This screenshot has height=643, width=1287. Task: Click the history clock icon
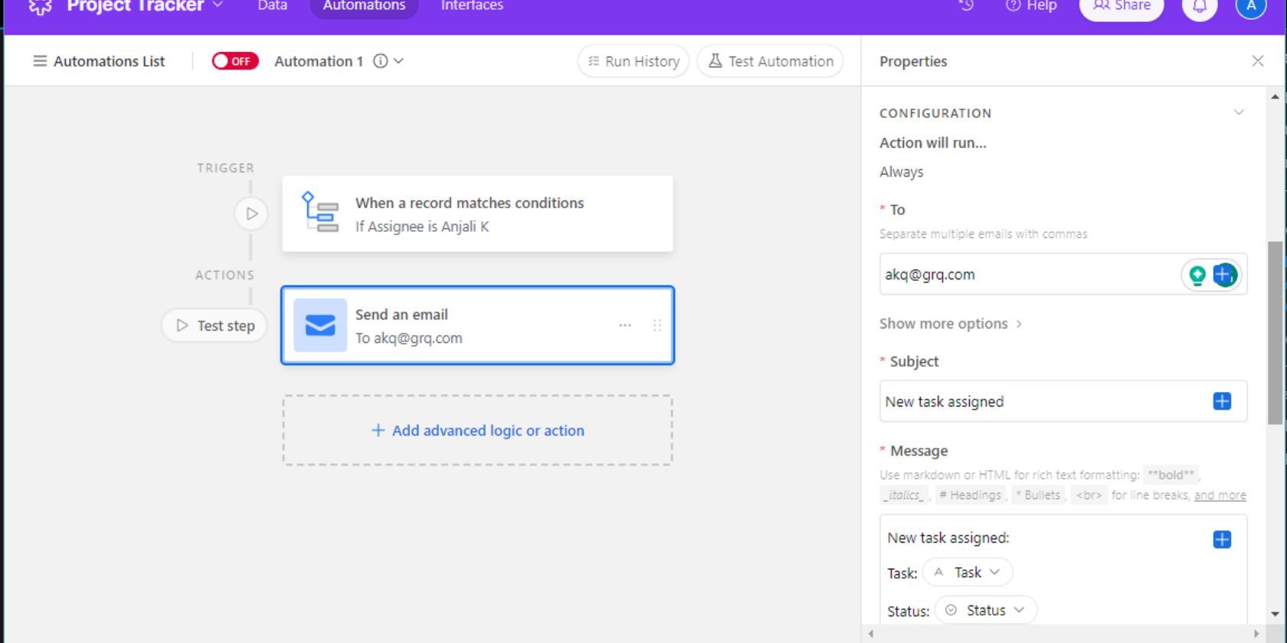point(967,5)
